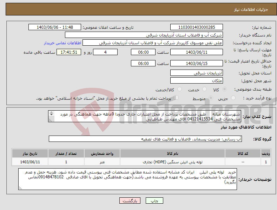
Task: Click the نام دستگاه خریدار field
Action: click(x=144, y=35)
